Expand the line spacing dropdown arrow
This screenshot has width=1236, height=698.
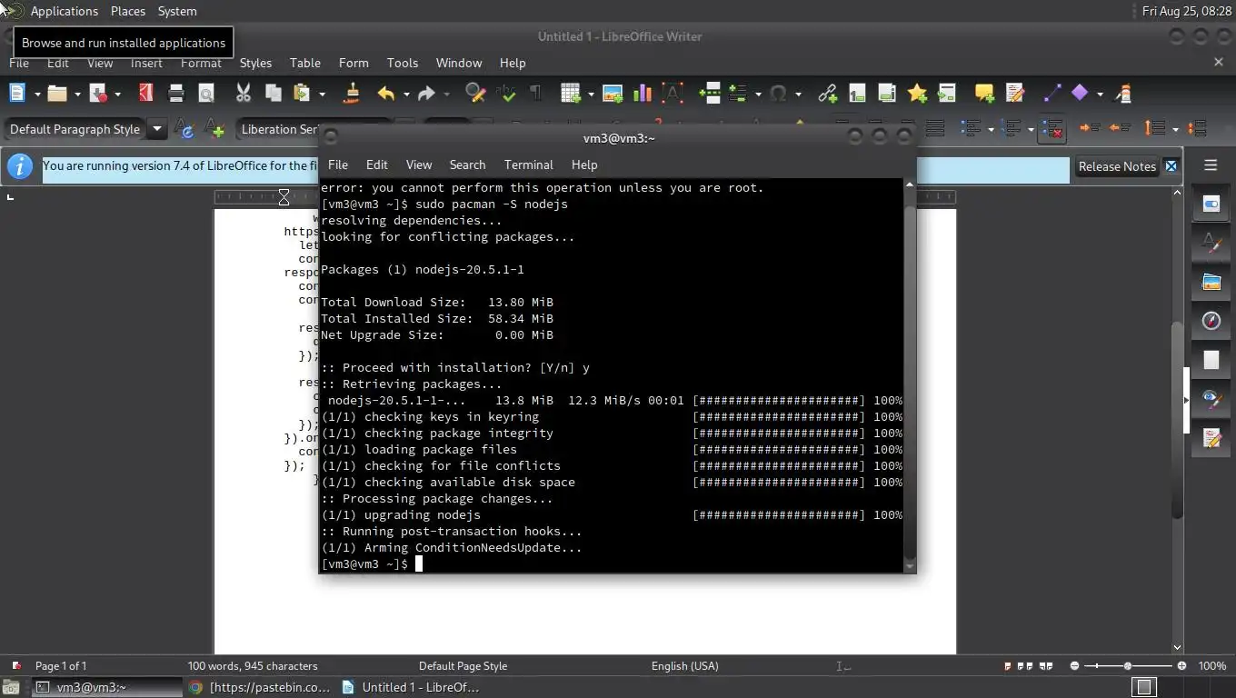coord(1175,129)
